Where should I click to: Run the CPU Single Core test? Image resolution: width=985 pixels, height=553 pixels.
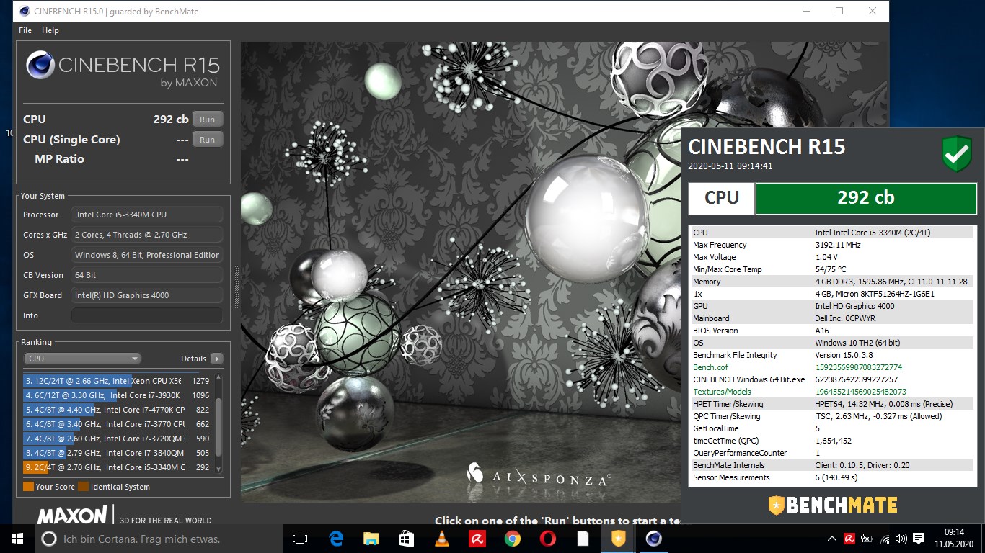[x=207, y=140]
